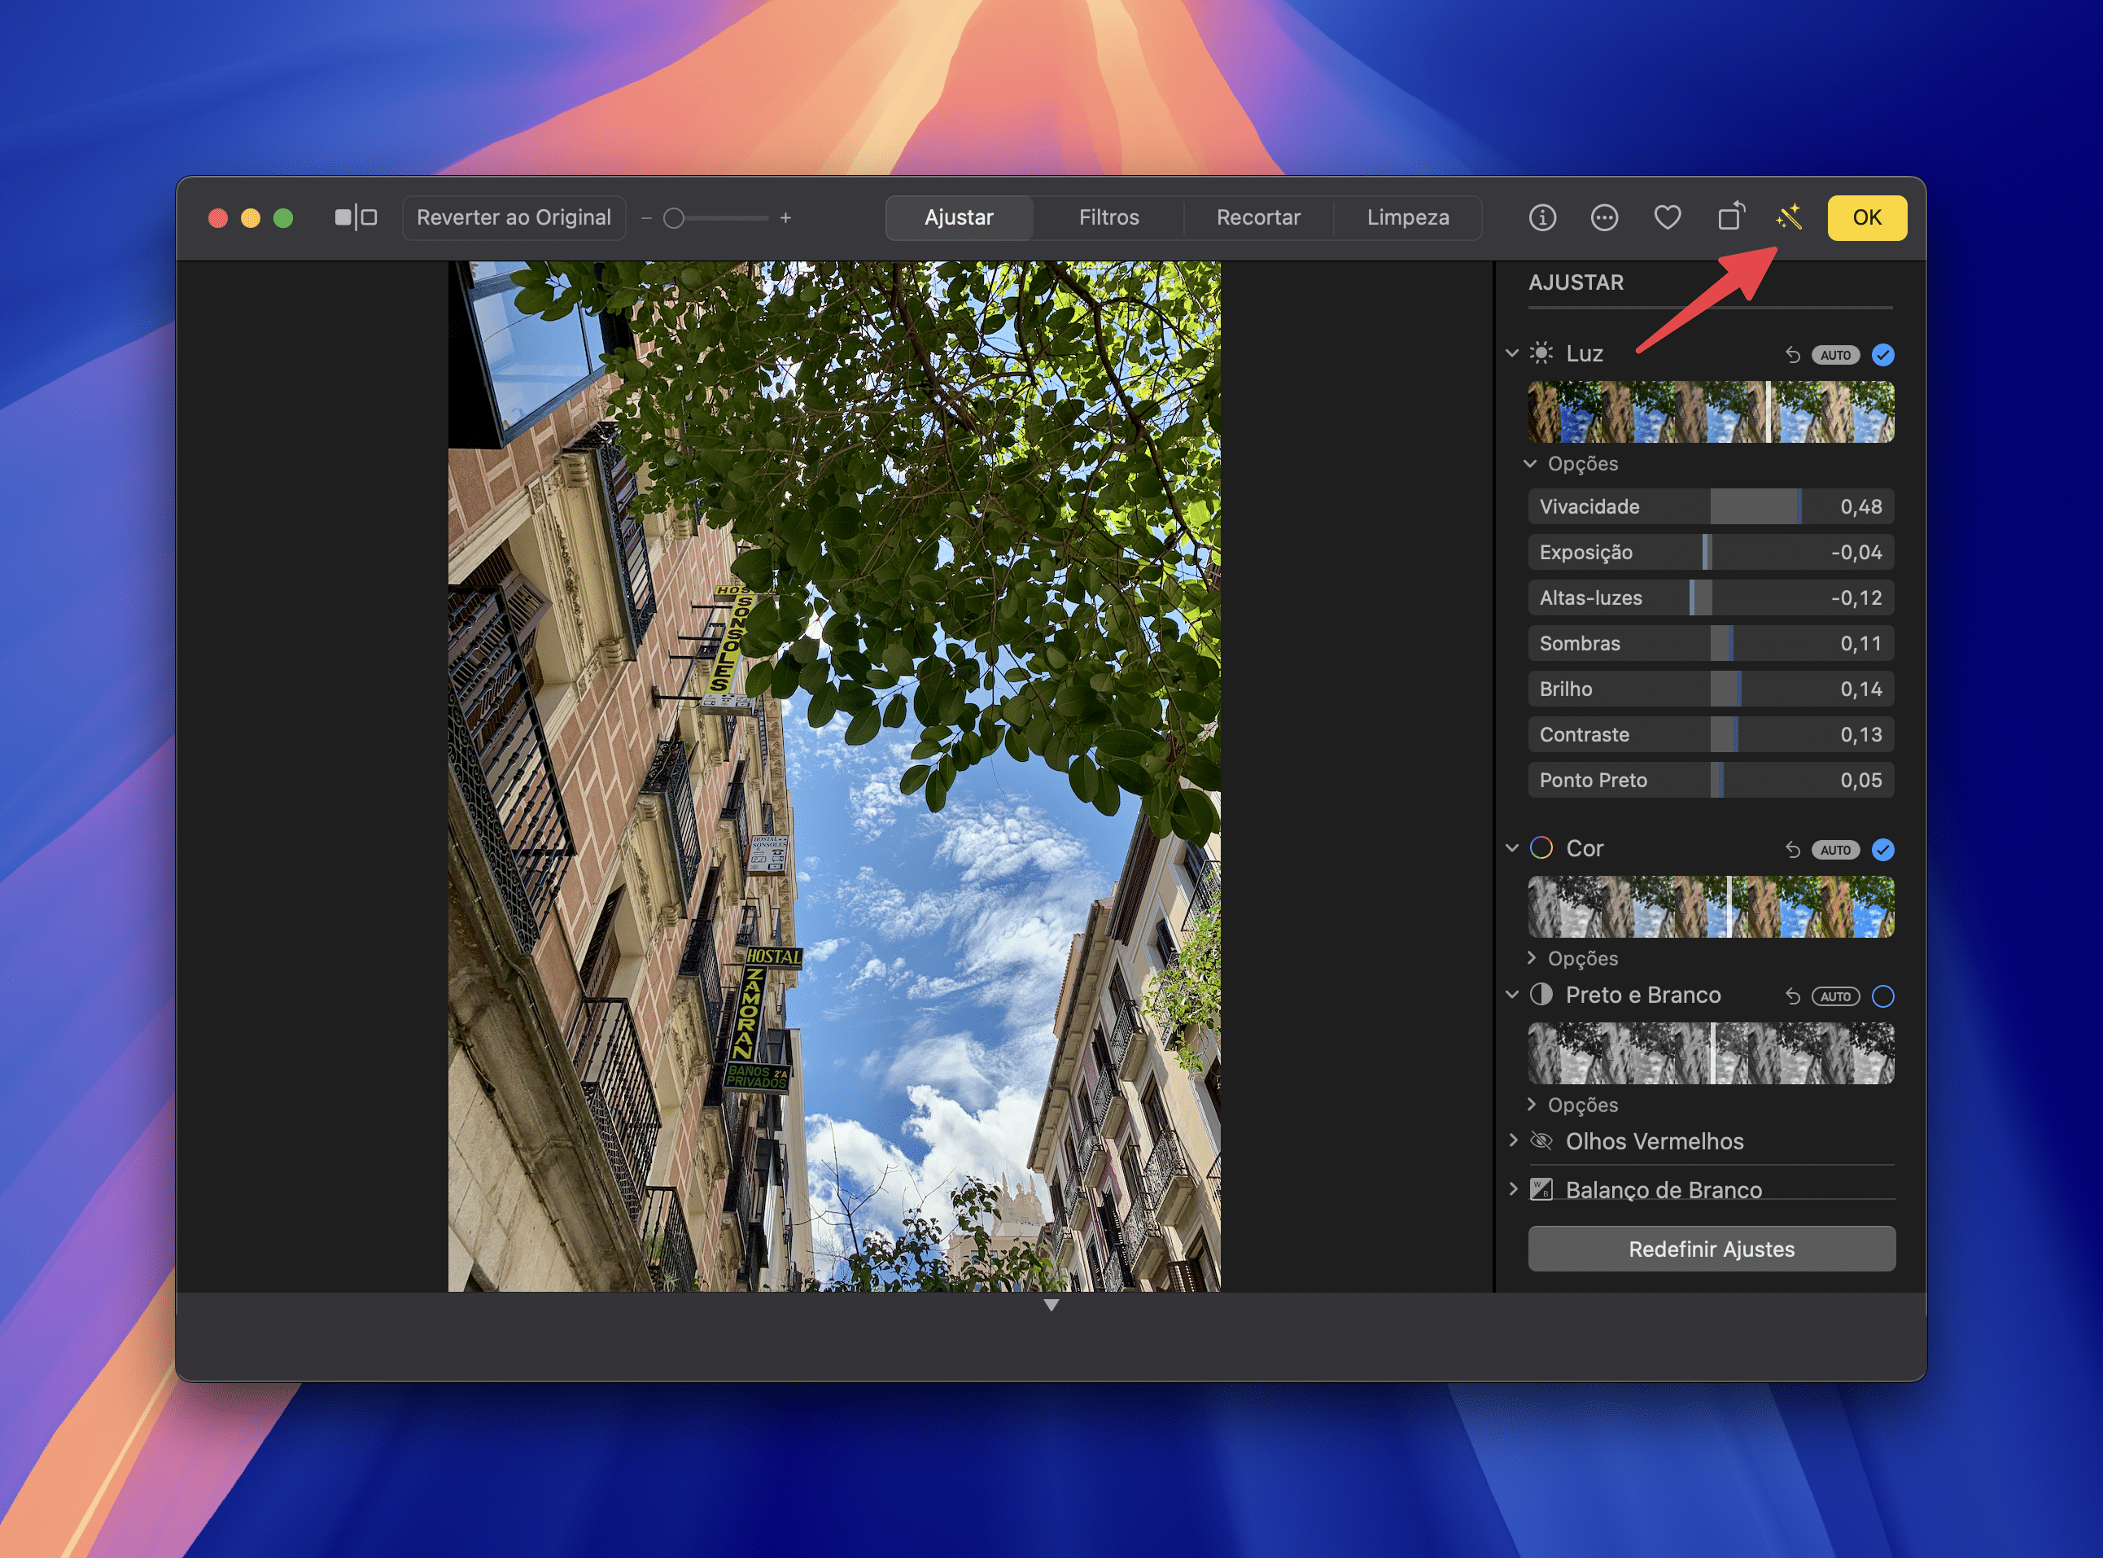Click Reverter ao Original button
The image size is (2103, 1558).
514,218
